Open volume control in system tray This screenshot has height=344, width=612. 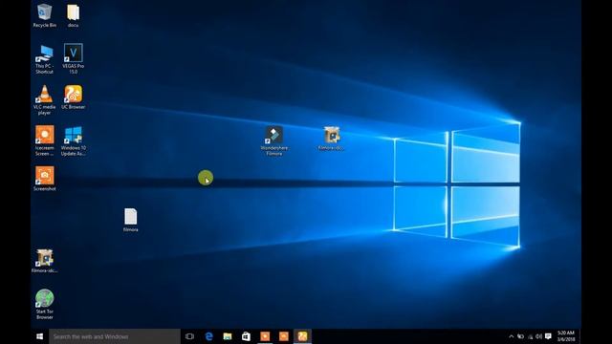click(x=539, y=336)
